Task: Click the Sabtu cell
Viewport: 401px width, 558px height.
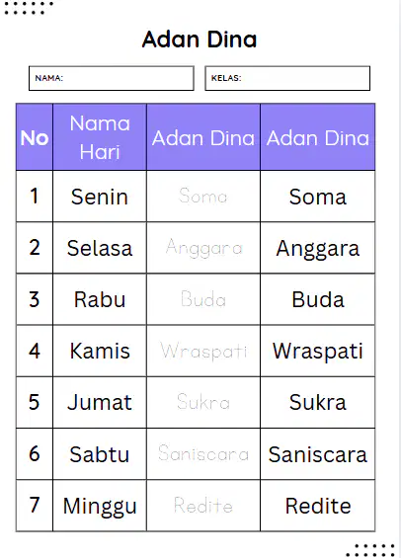Action: click(100, 453)
